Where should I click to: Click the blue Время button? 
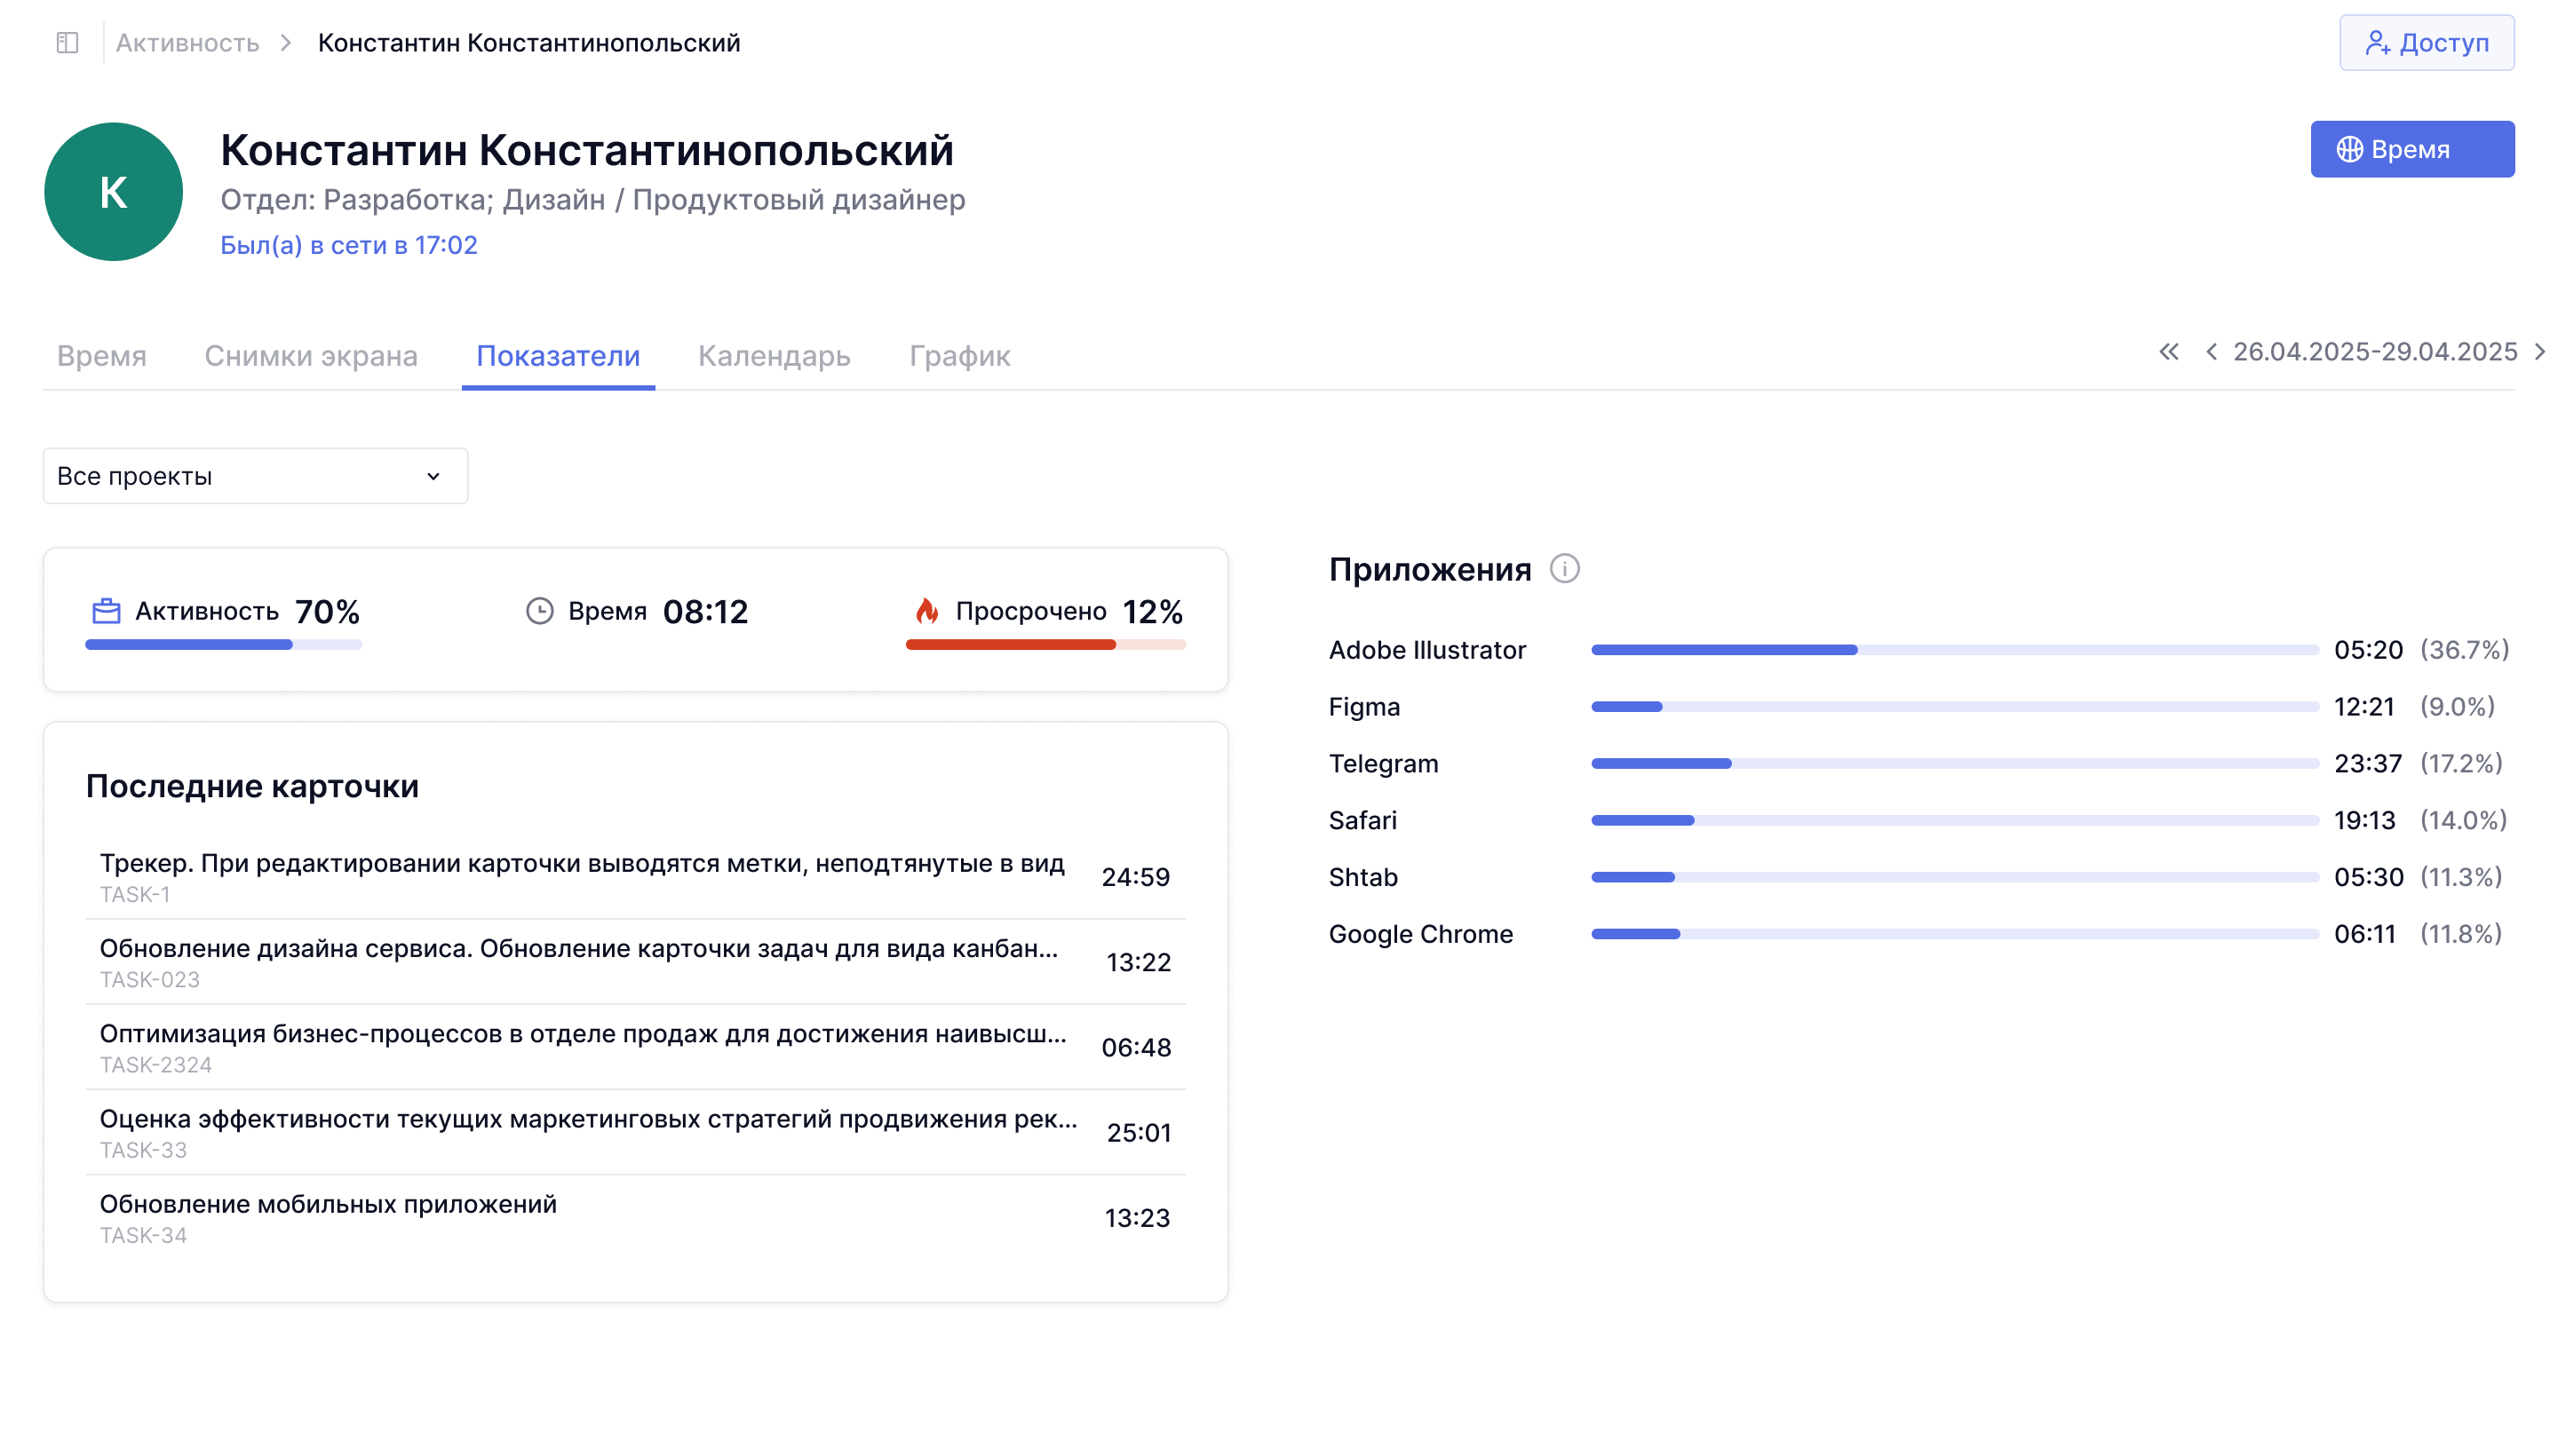click(x=2412, y=149)
